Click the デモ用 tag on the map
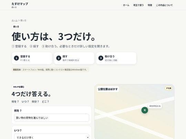 [168, 88]
